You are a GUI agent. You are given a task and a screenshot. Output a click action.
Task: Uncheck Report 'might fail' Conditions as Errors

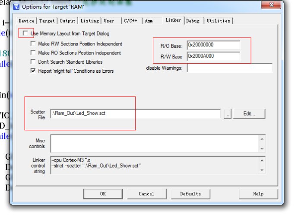(33, 71)
